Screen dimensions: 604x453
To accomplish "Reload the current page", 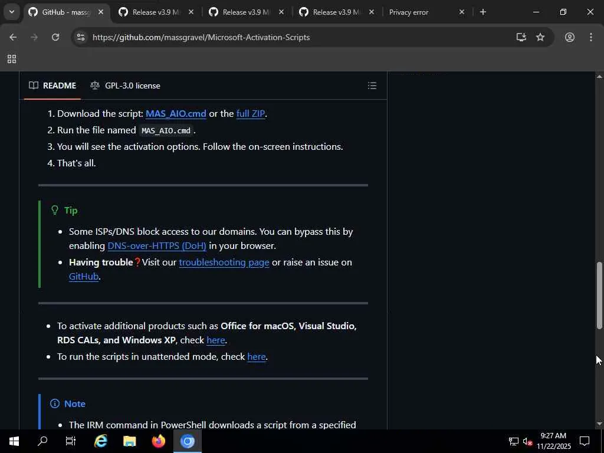I will coord(55,37).
